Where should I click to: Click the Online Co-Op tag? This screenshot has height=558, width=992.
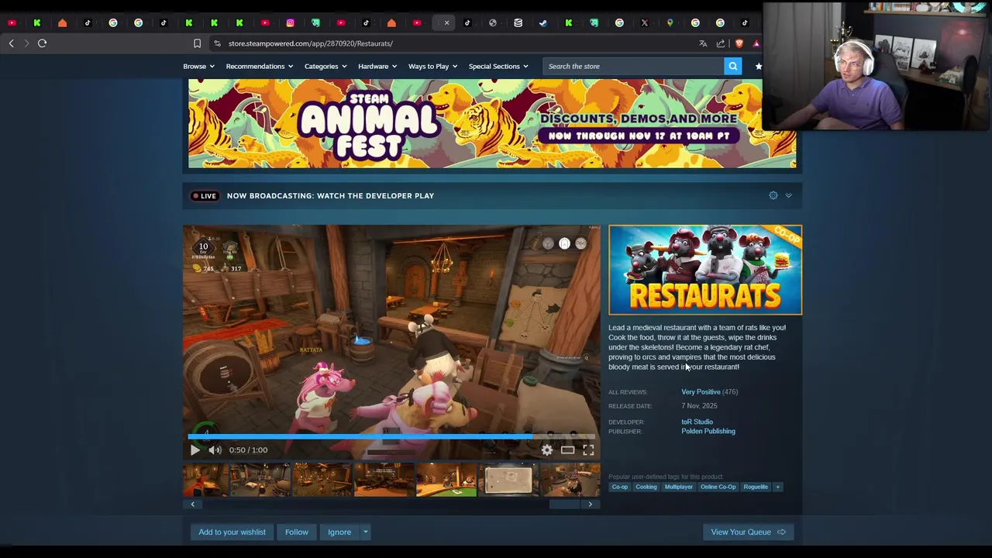[718, 487]
